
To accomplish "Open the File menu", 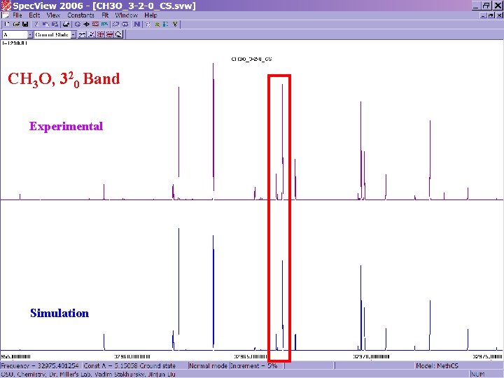I will coord(17,15).
